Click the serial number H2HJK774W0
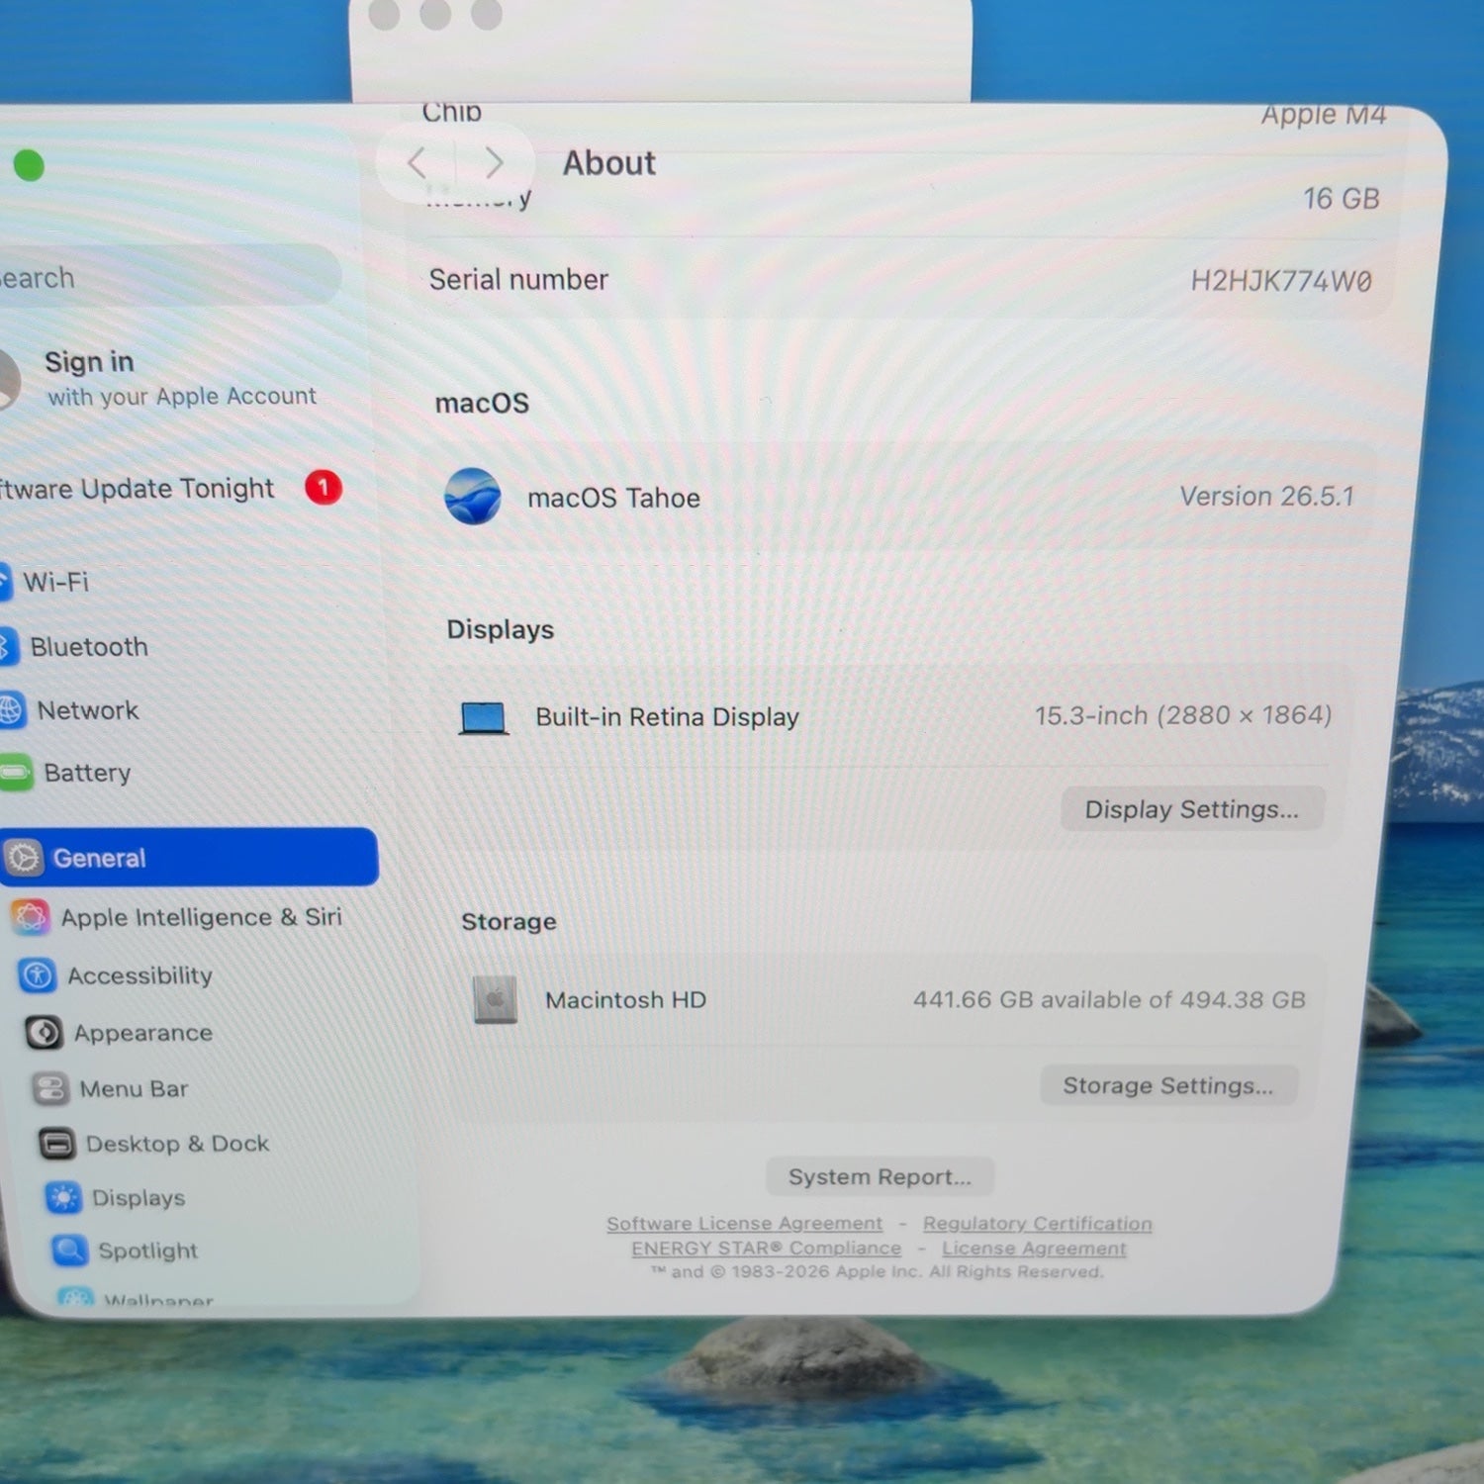1484x1484 pixels. coord(1281,281)
